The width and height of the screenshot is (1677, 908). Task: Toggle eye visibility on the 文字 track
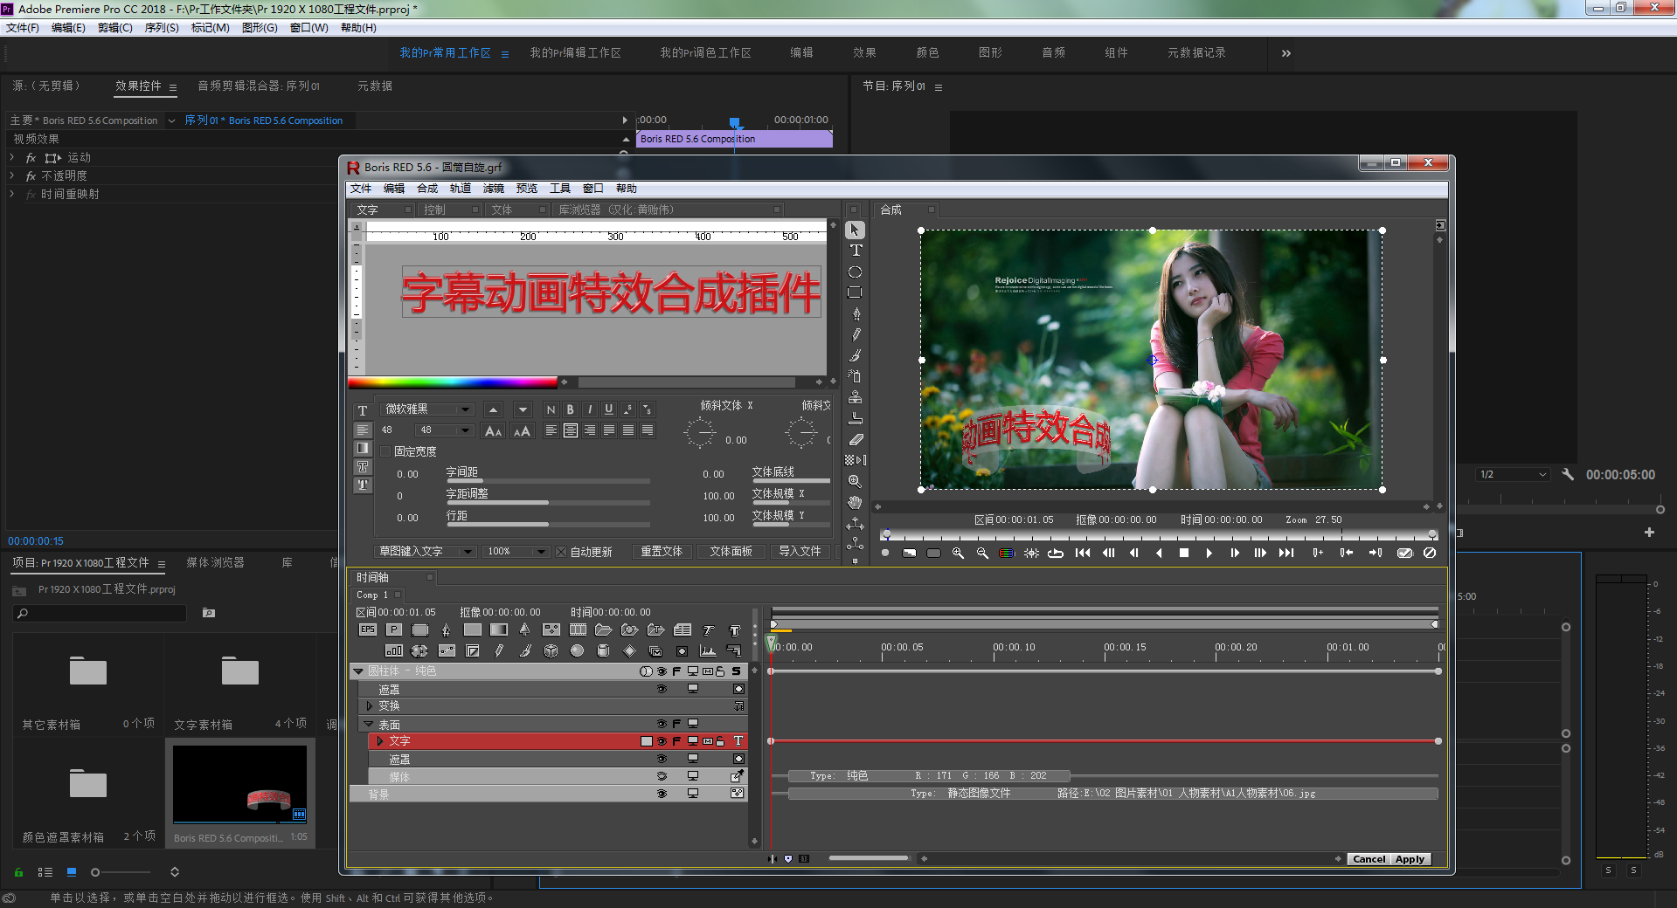click(x=662, y=741)
